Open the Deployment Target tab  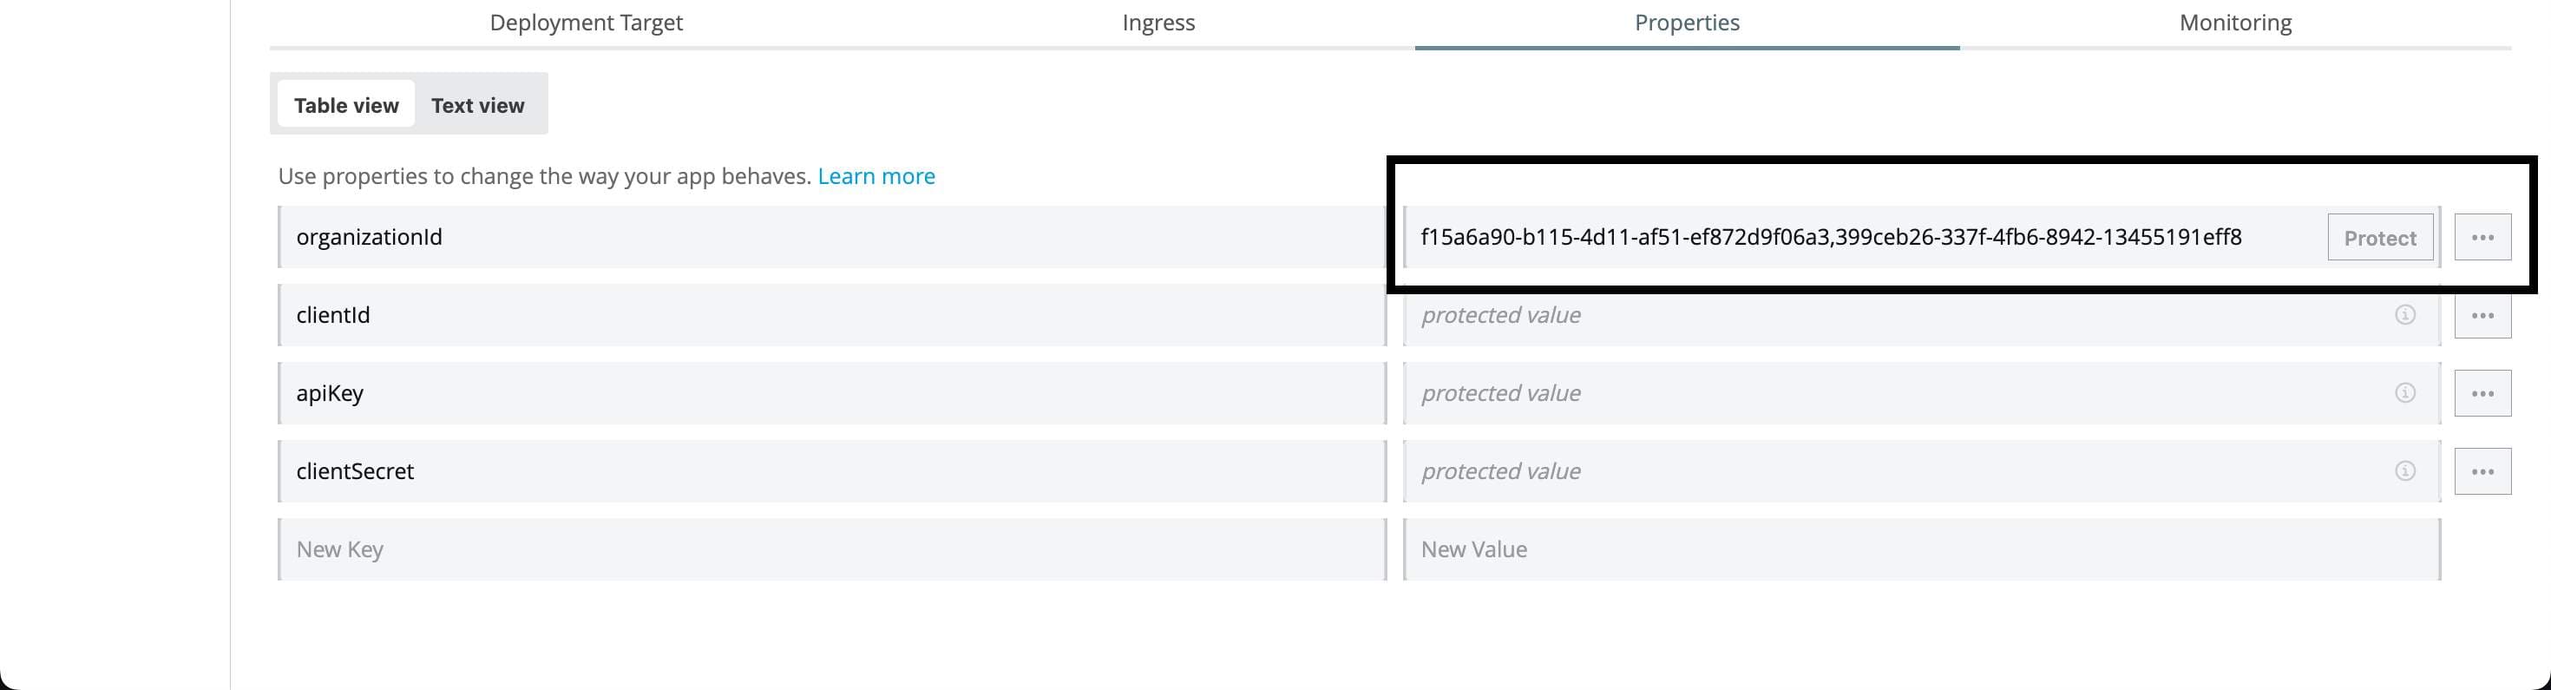[586, 22]
